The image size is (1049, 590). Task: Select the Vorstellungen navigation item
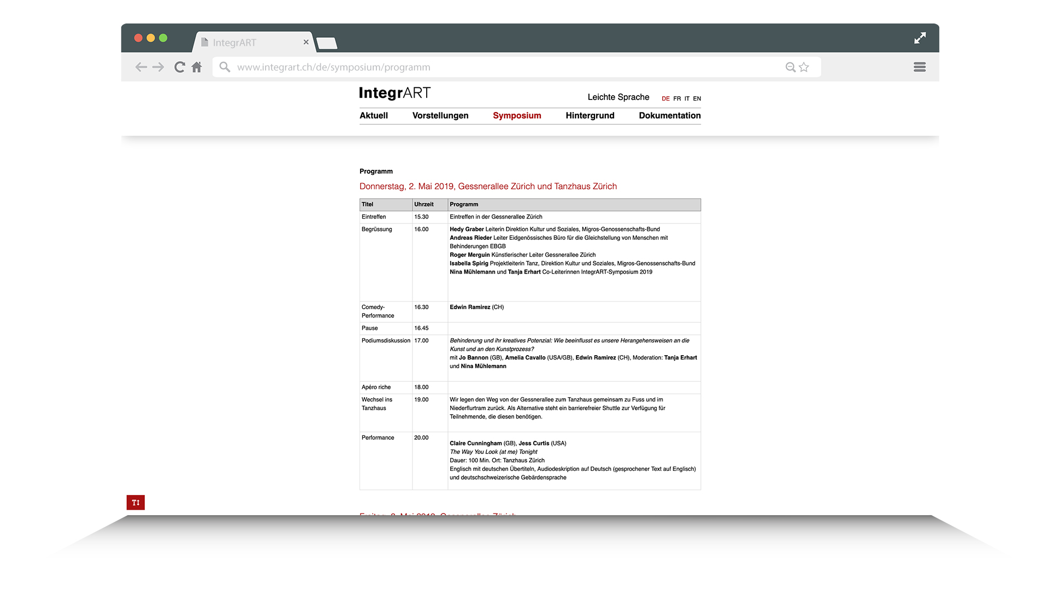[440, 115]
